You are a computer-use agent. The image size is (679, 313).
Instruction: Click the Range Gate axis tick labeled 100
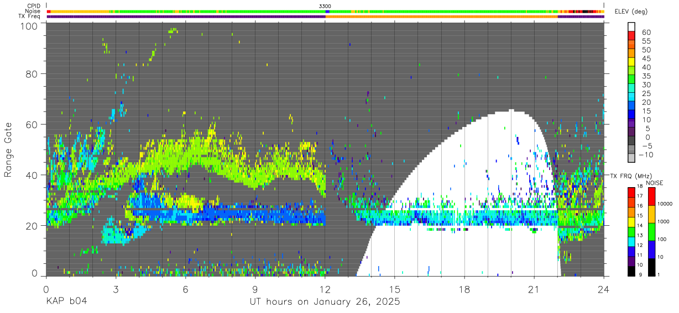click(29, 26)
